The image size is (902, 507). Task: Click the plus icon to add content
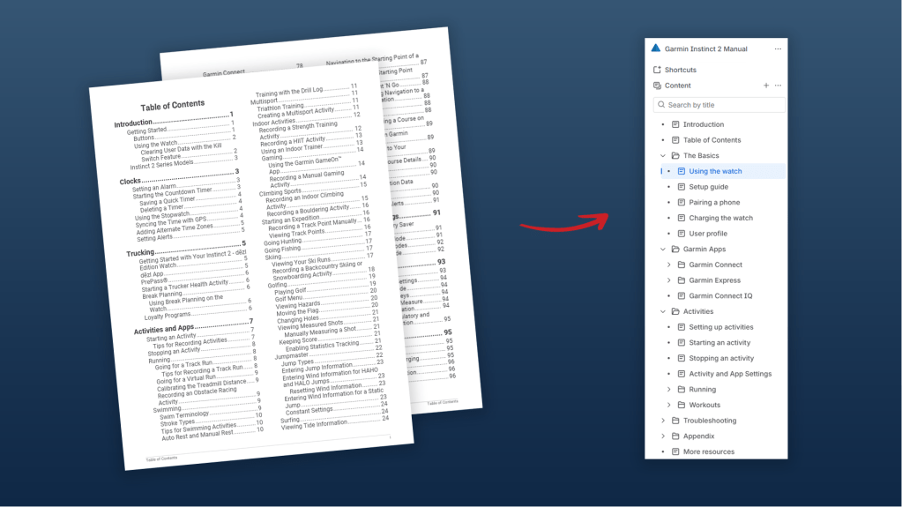tap(765, 86)
